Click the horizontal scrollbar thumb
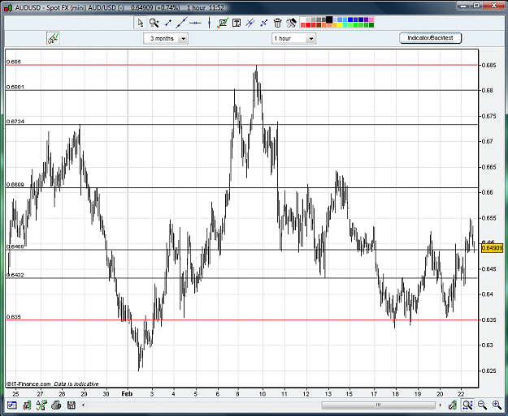The width and height of the screenshot is (508, 416). (x=379, y=405)
